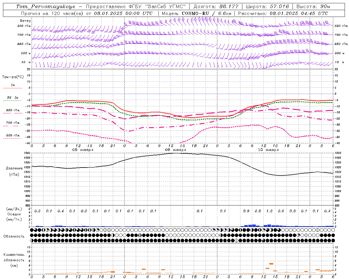Select the forecast start time 08.01.2025 00:00 UTC
Viewport: 349px width, 279px height.
pyautogui.click(x=123, y=13)
